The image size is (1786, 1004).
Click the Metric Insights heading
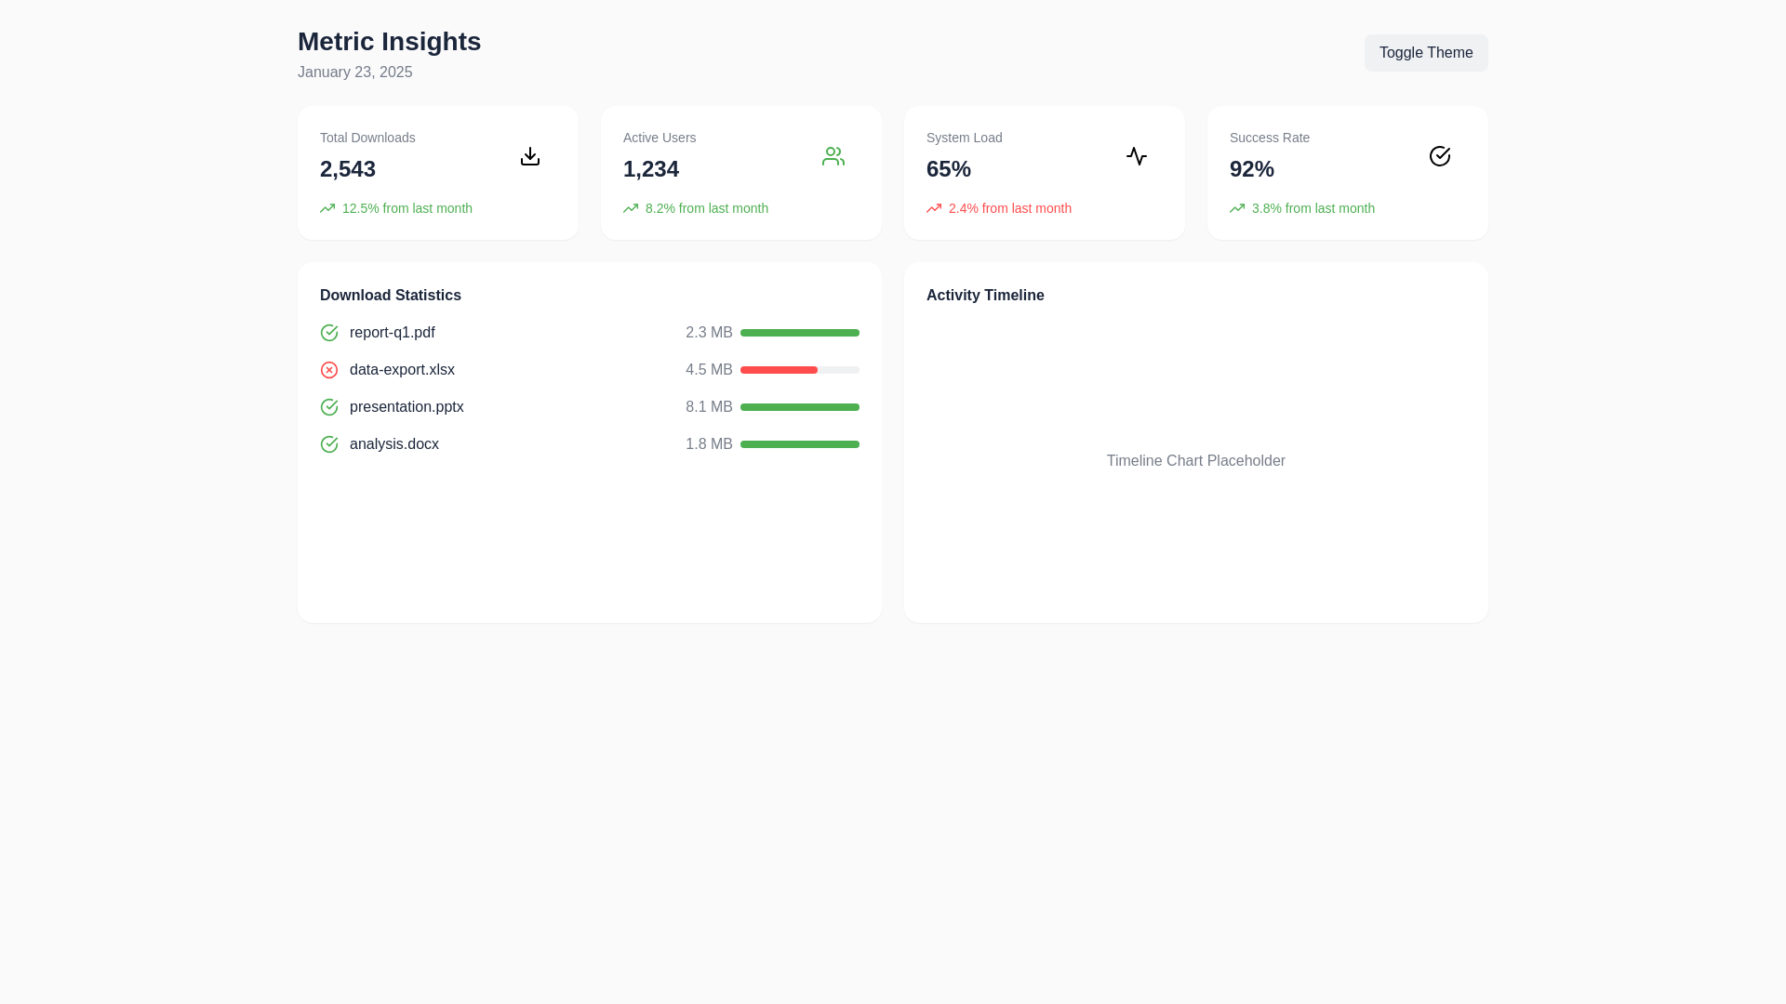[x=389, y=41]
